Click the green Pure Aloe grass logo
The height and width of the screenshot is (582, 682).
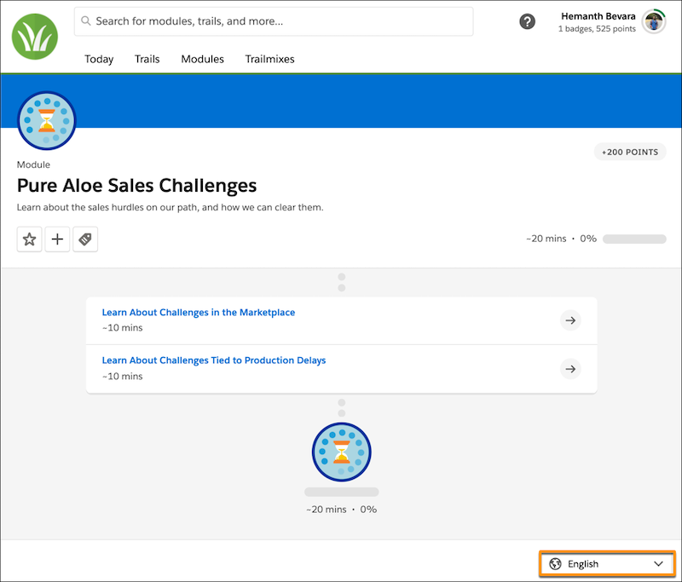[x=35, y=37]
